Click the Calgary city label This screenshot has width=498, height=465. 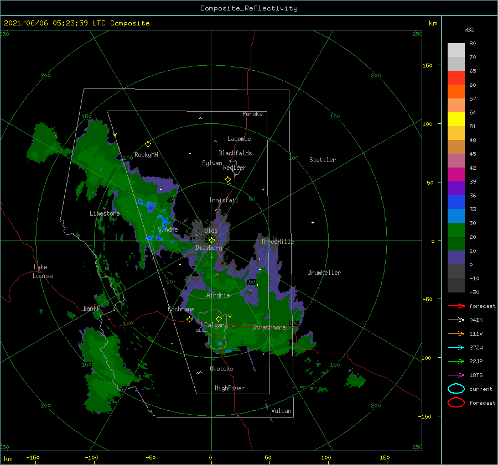coord(216,325)
